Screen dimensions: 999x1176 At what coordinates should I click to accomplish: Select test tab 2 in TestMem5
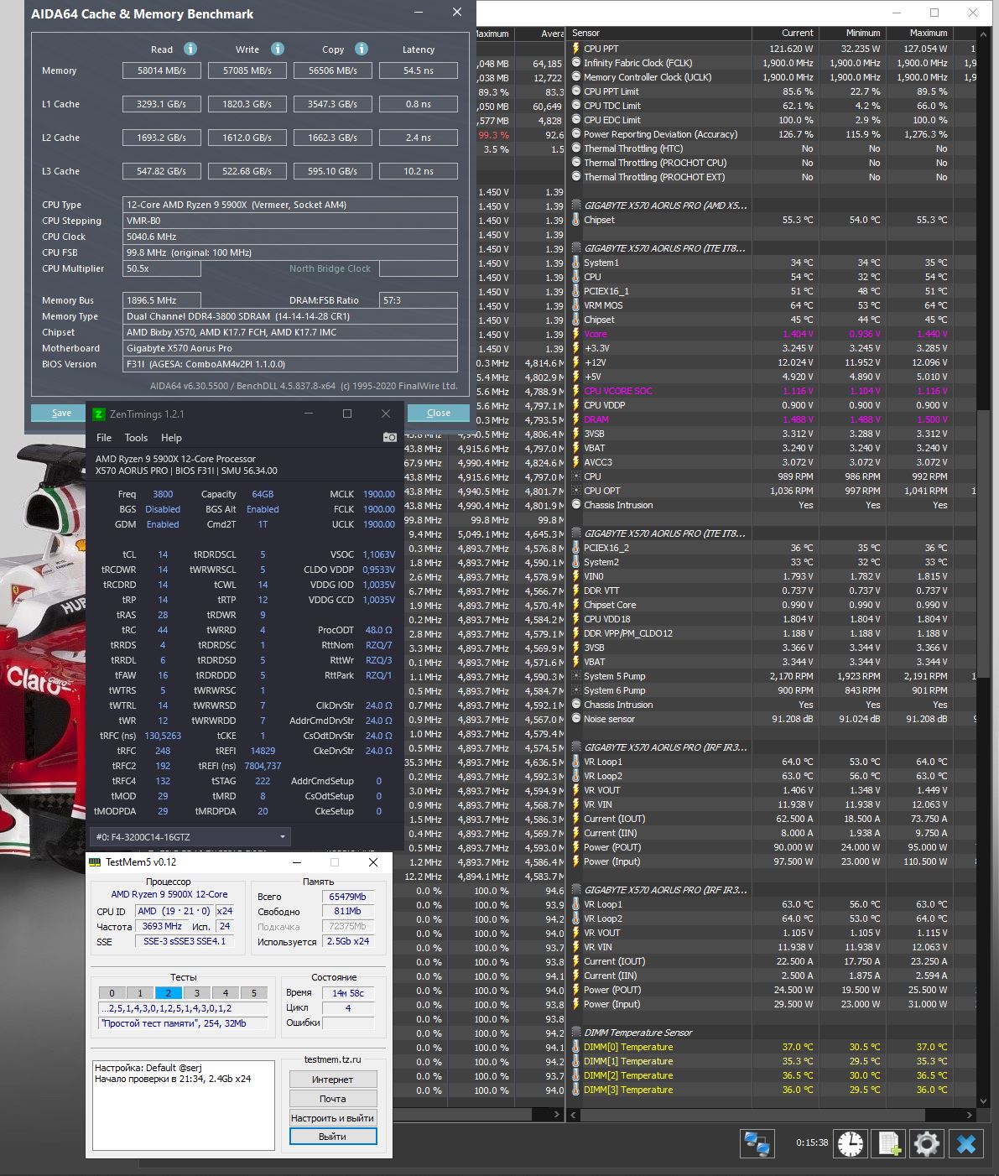tap(169, 993)
